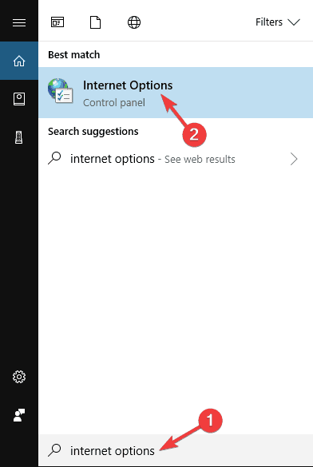Screen dimensions: 313x467
Task: Click the Control panel subtitle under Internet Options
Action: pyautogui.click(x=114, y=103)
